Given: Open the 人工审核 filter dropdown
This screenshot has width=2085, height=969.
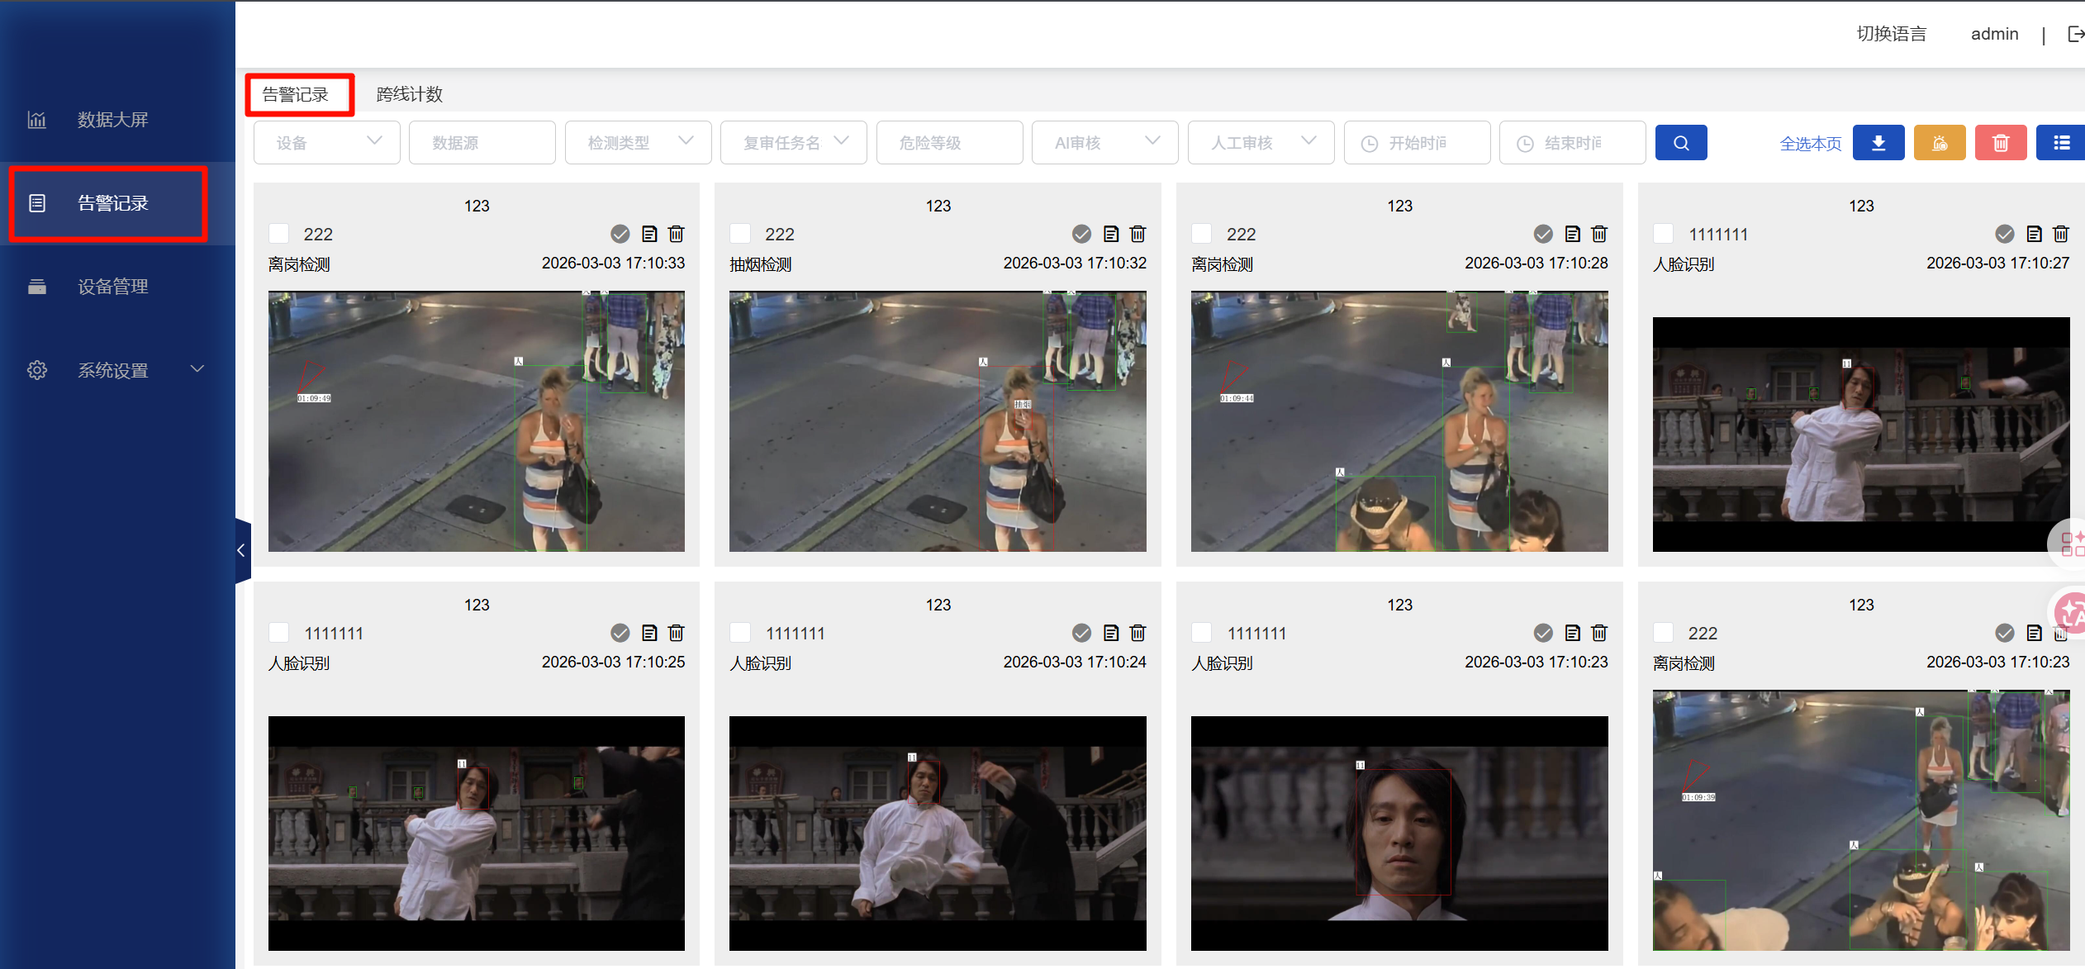Looking at the screenshot, I should [1261, 143].
